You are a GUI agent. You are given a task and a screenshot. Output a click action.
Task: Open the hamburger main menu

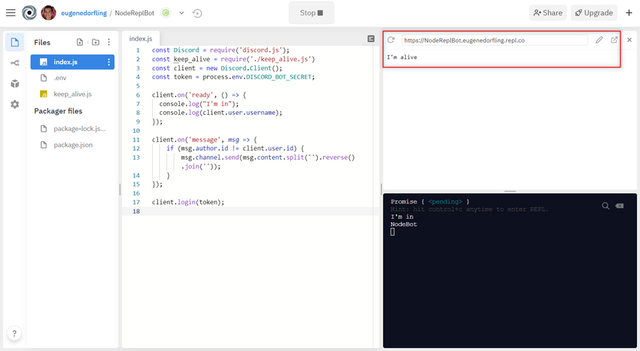coord(10,12)
